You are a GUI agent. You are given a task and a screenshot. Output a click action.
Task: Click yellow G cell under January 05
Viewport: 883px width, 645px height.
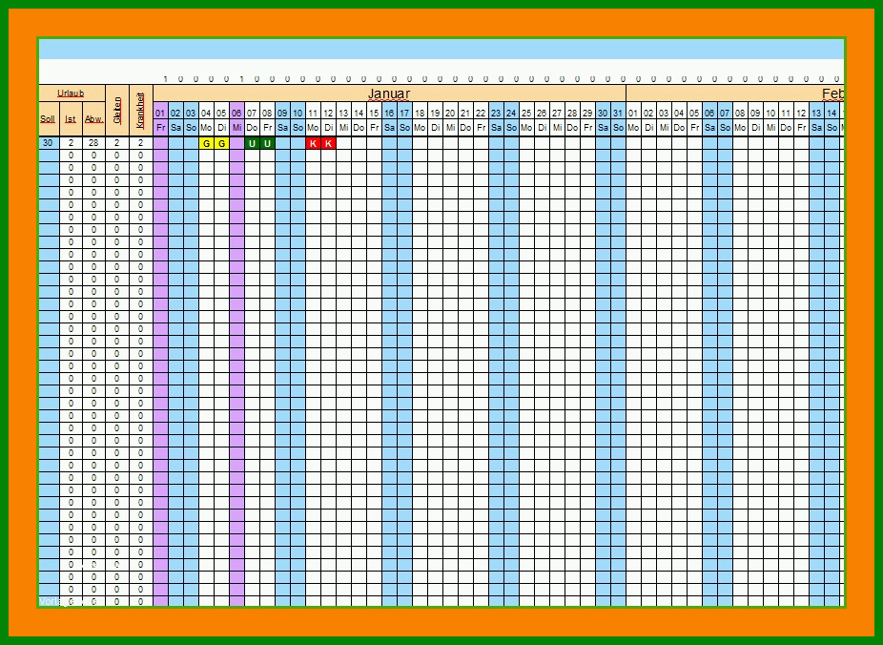222,144
